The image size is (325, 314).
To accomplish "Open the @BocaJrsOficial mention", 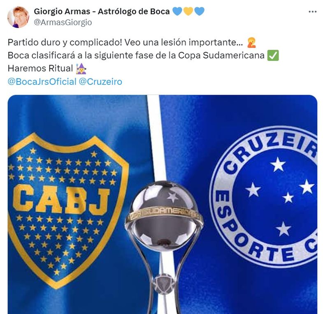I will pos(42,81).
